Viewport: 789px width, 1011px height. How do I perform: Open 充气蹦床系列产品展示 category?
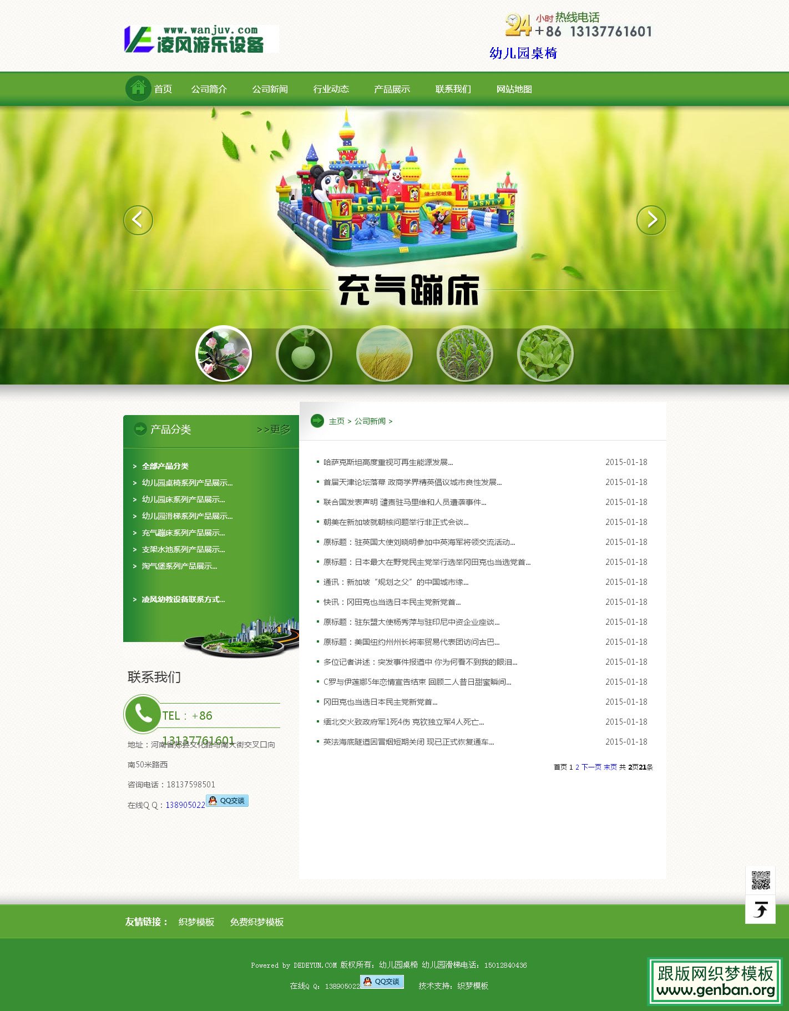pyautogui.click(x=184, y=533)
